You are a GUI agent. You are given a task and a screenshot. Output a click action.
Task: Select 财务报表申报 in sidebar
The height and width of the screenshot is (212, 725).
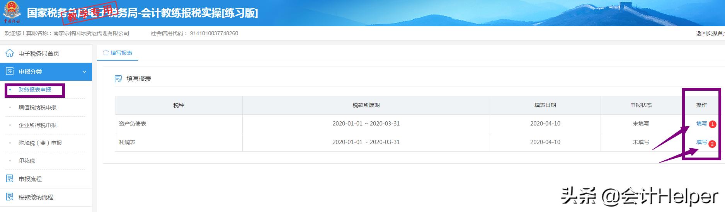click(35, 90)
